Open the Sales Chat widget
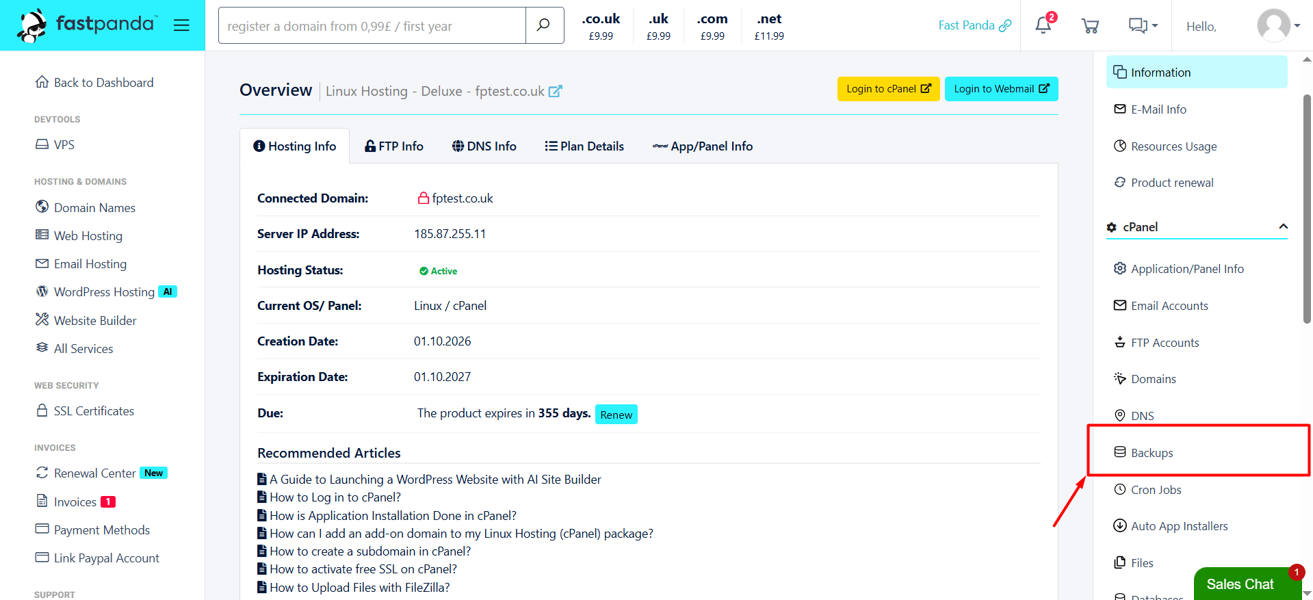The height and width of the screenshot is (600, 1313). click(1247, 584)
